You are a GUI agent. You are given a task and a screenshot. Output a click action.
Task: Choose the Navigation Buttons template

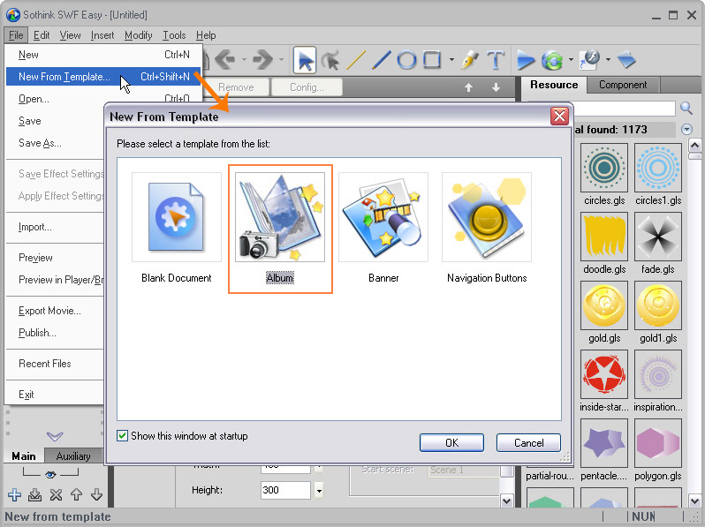tap(487, 229)
